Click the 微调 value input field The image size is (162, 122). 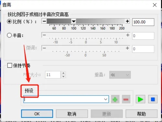(143, 49)
